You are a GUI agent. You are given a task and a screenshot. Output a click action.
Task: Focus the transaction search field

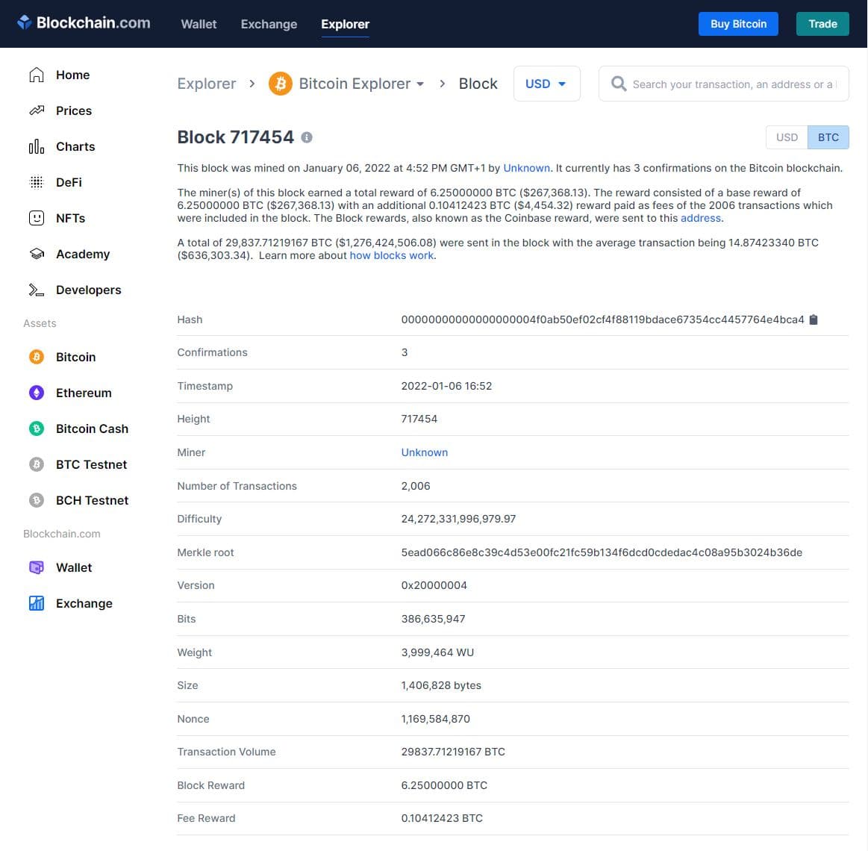731,84
